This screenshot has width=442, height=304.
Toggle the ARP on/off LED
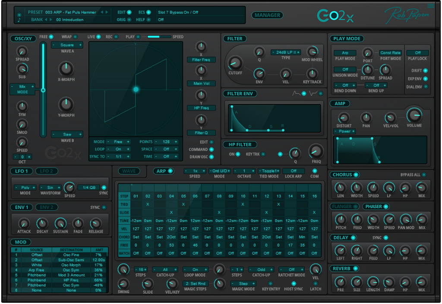[x=170, y=171]
